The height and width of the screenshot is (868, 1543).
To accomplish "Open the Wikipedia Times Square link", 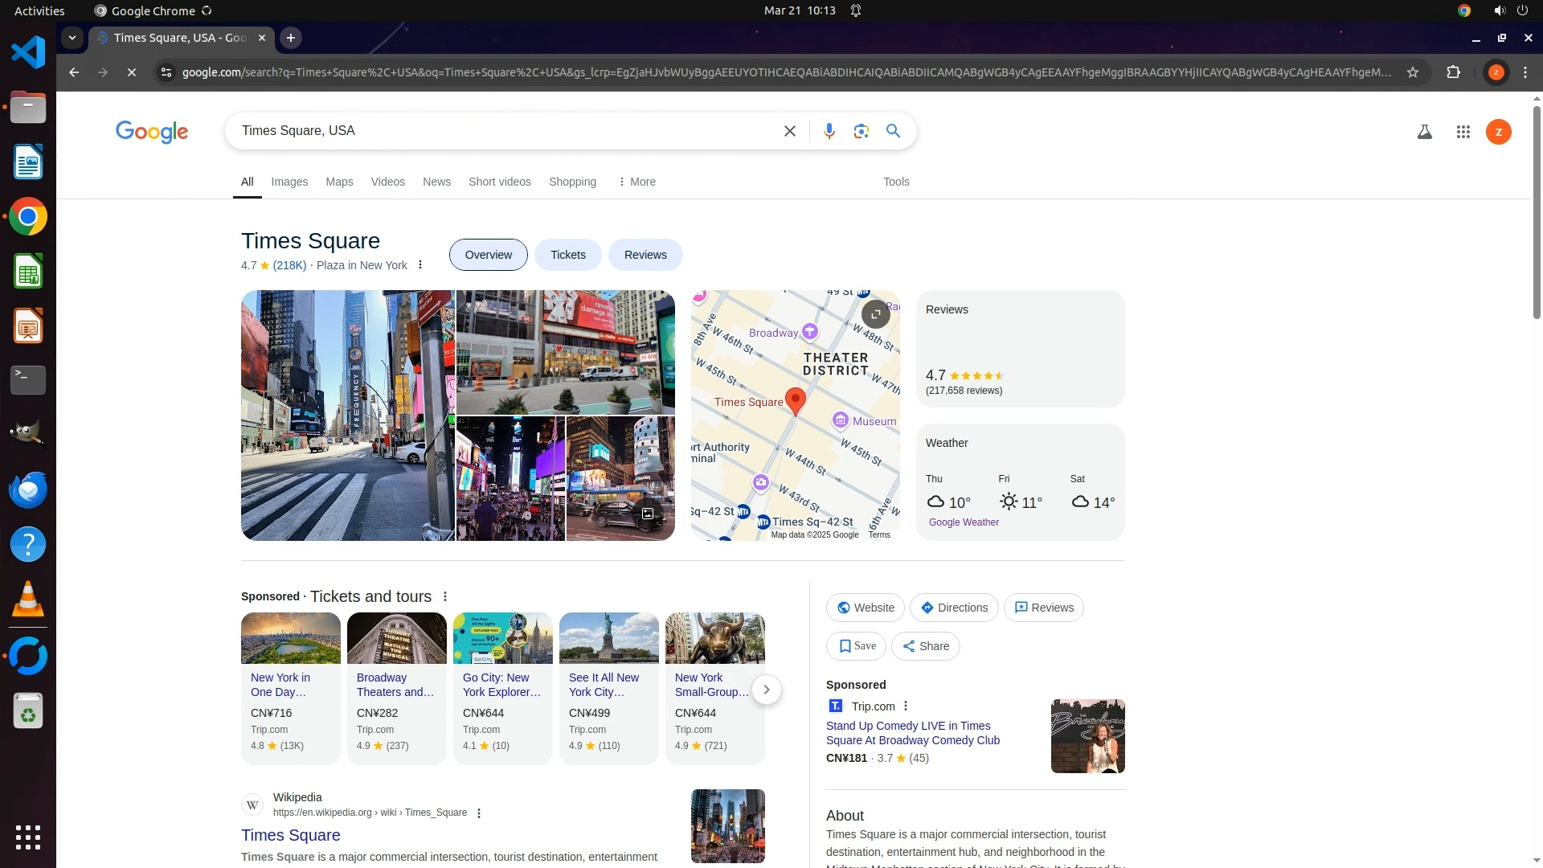I will pos(290,835).
